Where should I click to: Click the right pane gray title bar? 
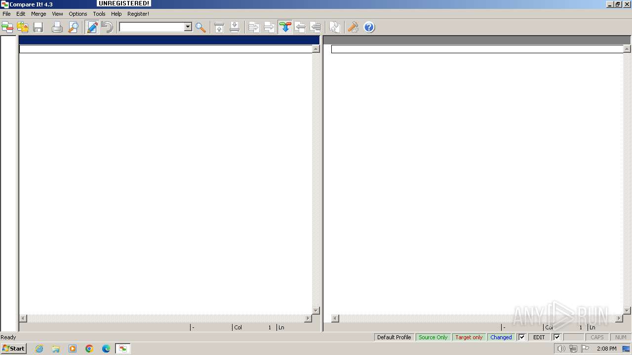point(477,40)
